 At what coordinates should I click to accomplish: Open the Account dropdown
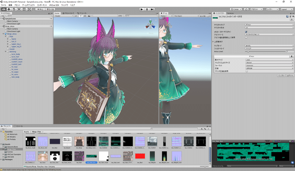coord(256,9)
